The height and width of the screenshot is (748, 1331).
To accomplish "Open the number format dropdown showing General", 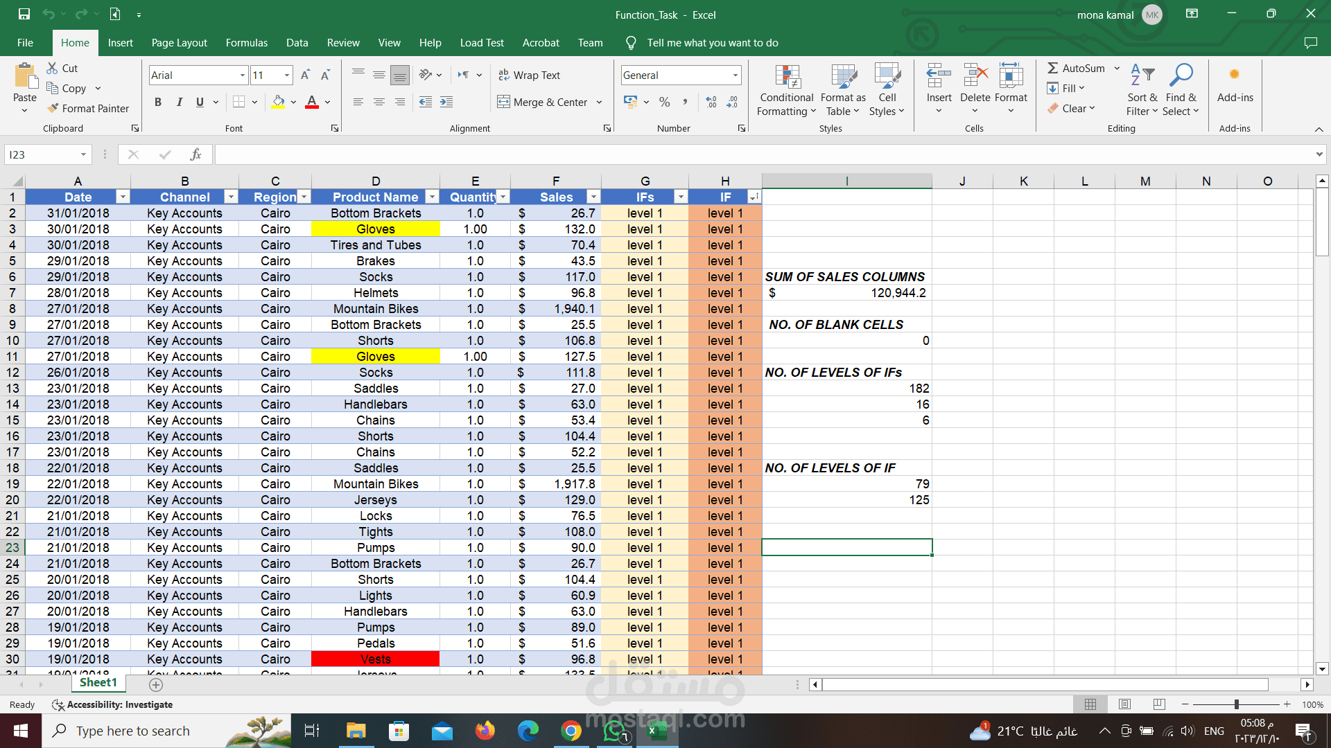I will [x=735, y=75].
